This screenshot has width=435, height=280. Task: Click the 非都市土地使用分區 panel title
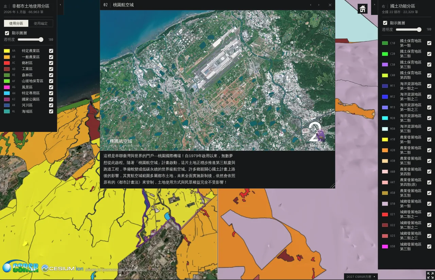[31, 6]
